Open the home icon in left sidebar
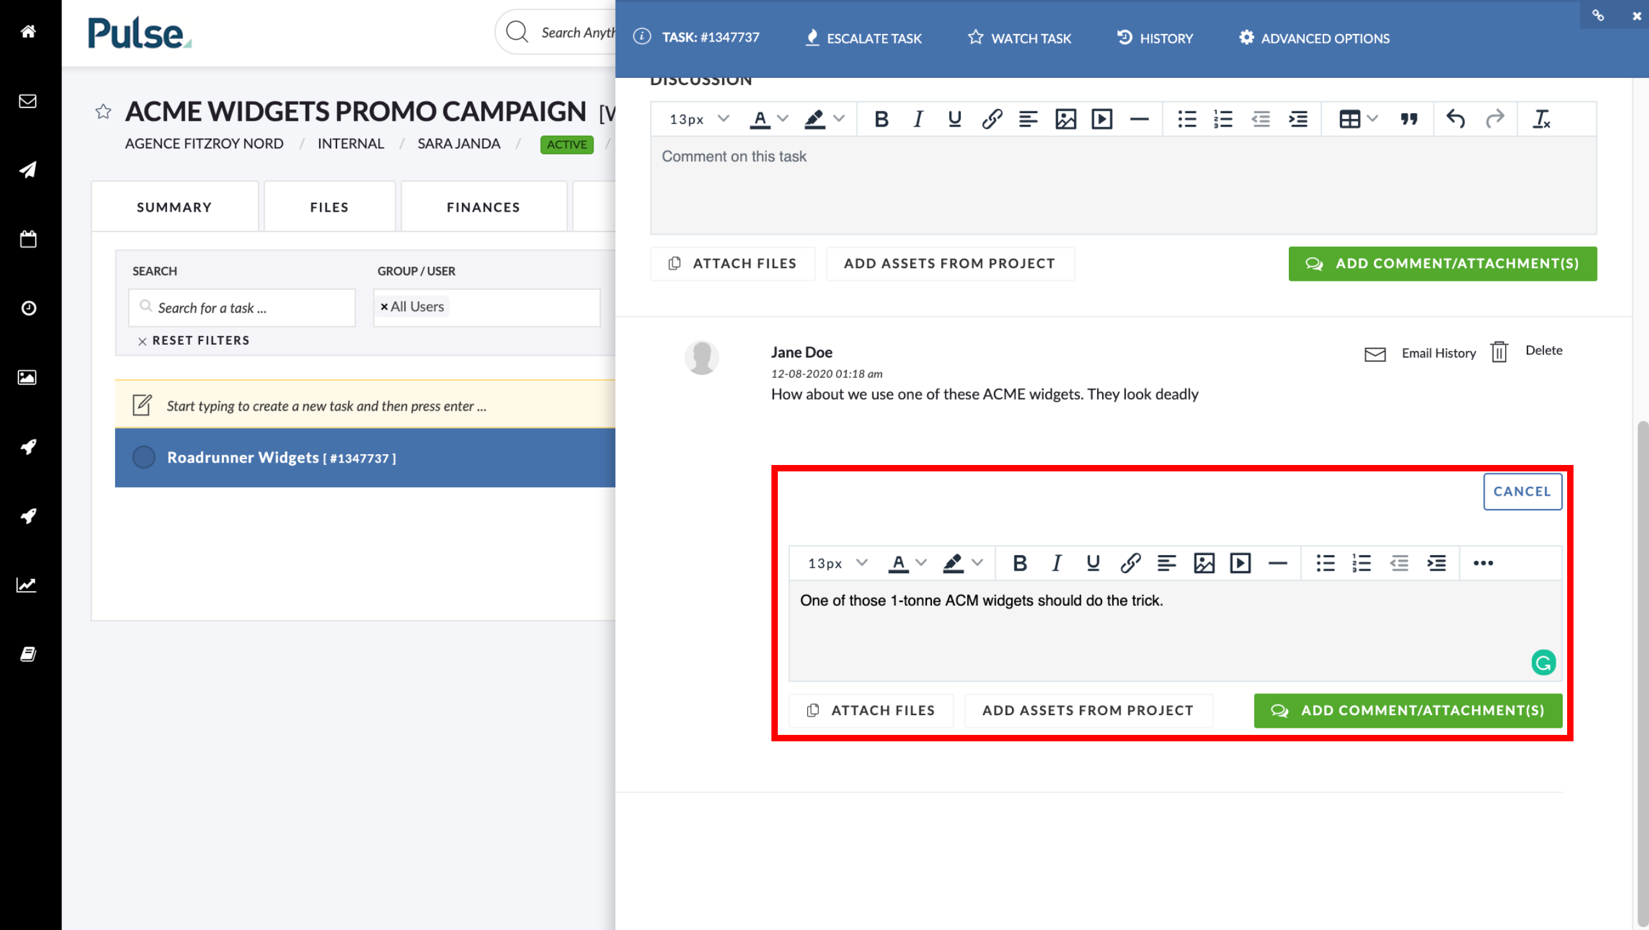This screenshot has height=930, width=1649. [x=28, y=31]
